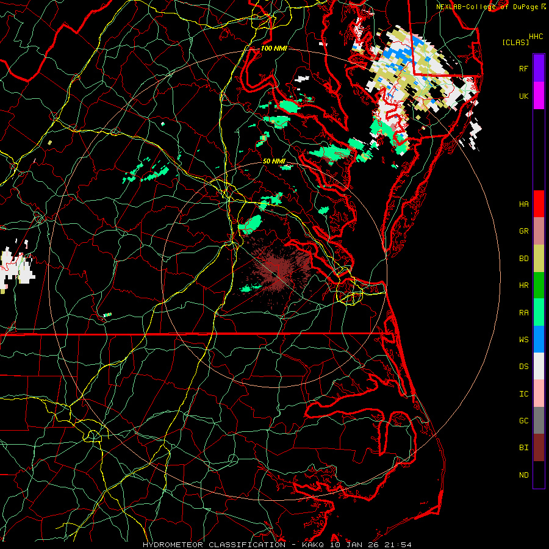Click the HR dark green legend swatch

[539, 285]
